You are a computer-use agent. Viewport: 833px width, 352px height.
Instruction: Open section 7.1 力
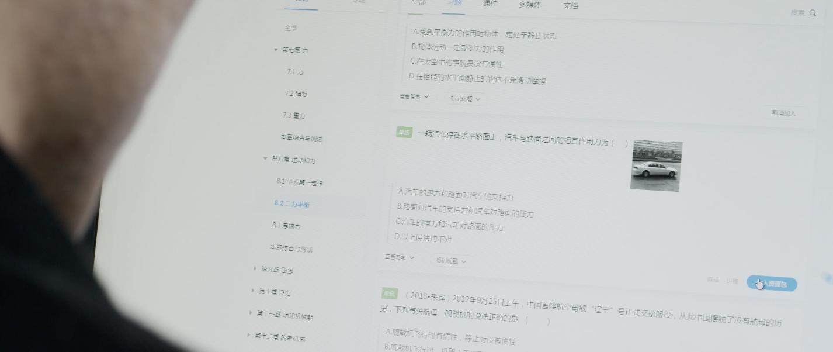point(295,72)
